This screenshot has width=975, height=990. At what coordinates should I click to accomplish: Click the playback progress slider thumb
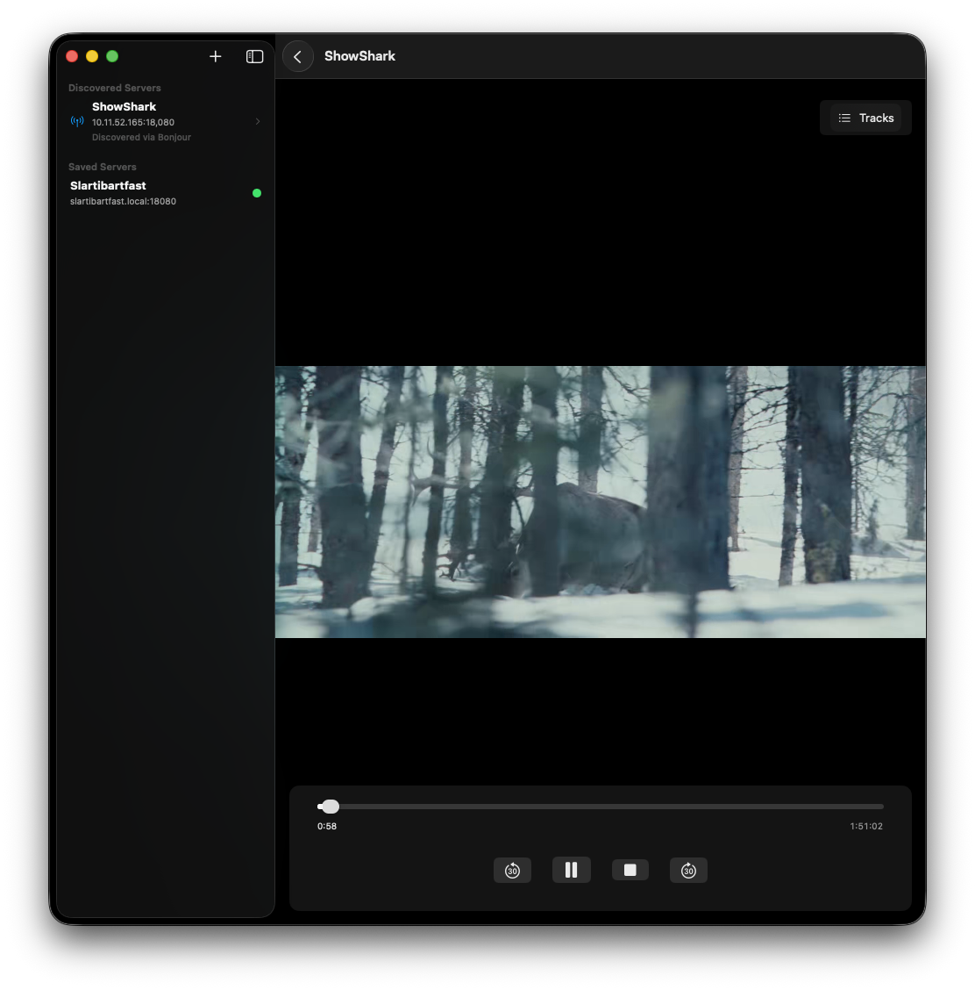pyautogui.click(x=330, y=807)
